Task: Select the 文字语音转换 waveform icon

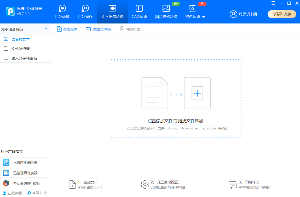Action: pyautogui.click(x=112, y=8)
